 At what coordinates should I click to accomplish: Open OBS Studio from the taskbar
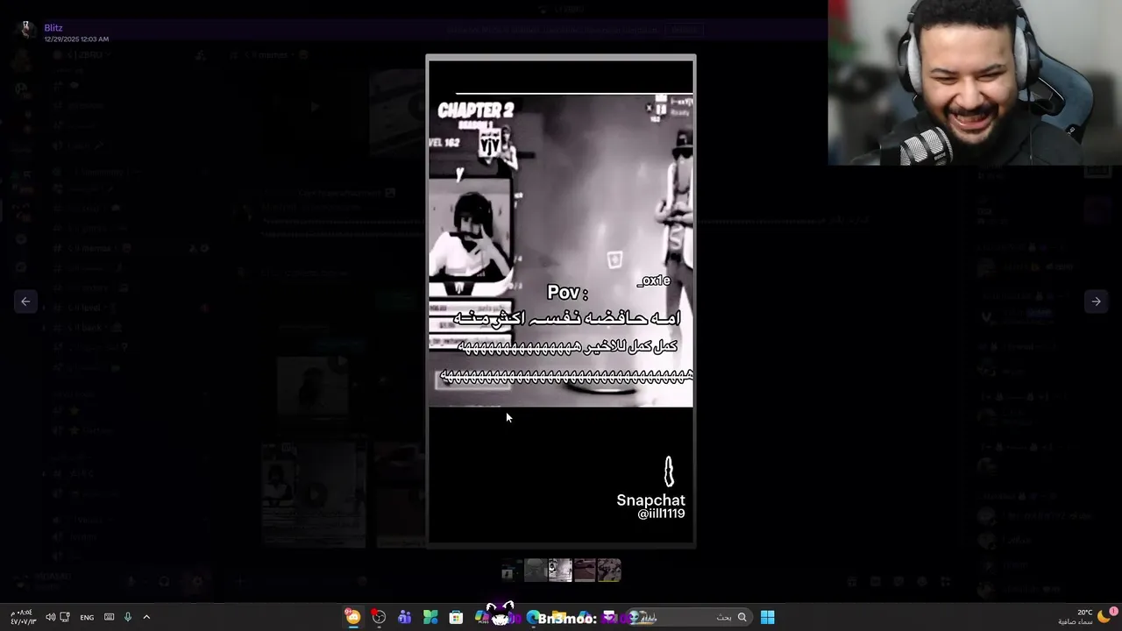(x=379, y=617)
